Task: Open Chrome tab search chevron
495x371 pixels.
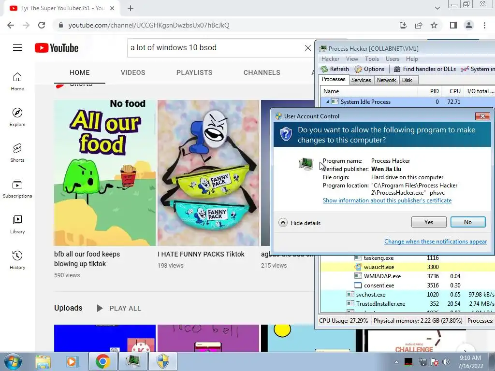Action: coord(437,8)
